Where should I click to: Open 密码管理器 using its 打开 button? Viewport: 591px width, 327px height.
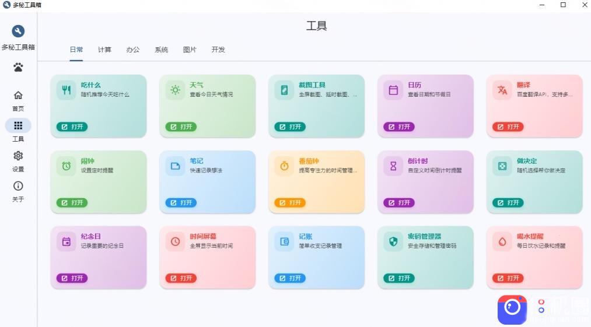pos(399,279)
